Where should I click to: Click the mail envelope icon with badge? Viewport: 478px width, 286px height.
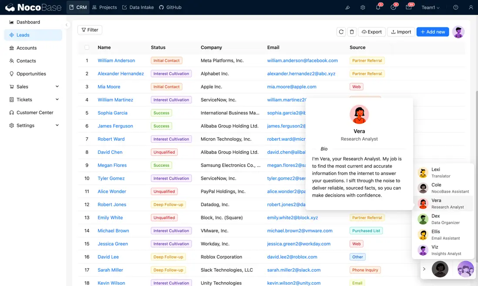[408, 7]
